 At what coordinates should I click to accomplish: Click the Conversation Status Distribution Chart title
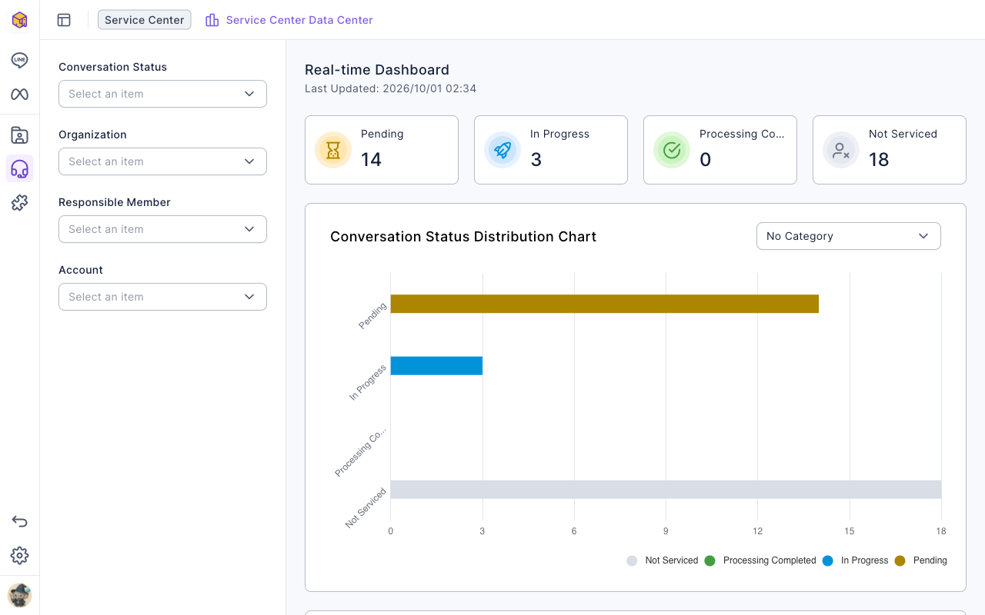pos(463,237)
